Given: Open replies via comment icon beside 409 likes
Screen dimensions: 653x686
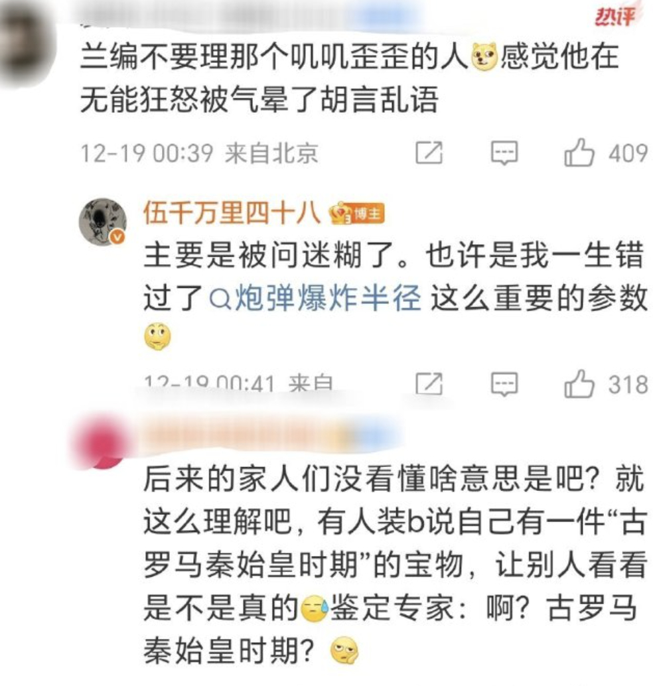Looking at the screenshot, I should [504, 153].
